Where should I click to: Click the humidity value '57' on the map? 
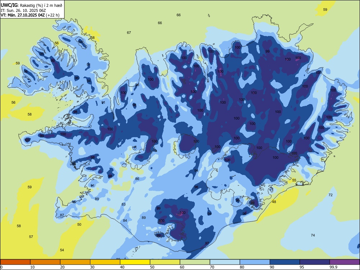(x=31, y=237)
